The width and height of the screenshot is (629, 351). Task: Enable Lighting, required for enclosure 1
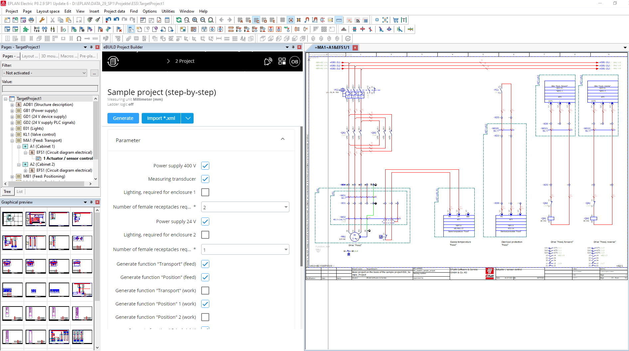coord(205,192)
